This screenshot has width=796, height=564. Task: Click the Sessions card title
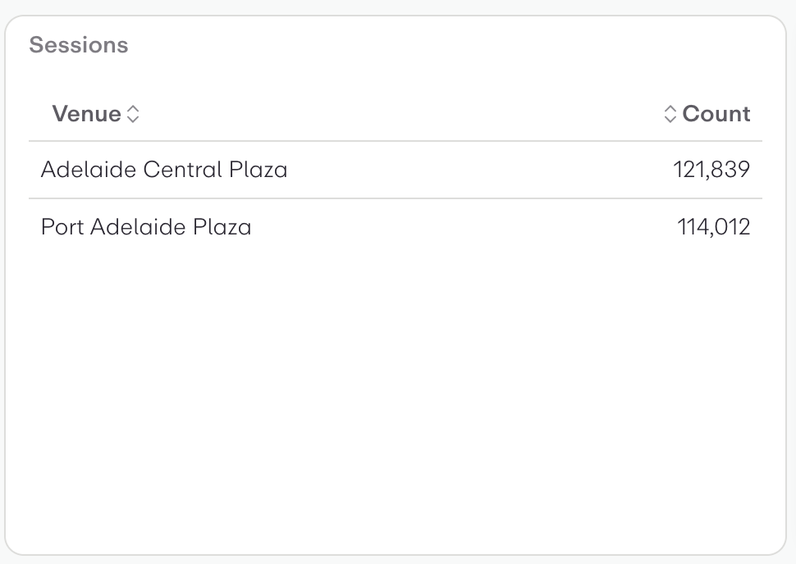[x=79, y=44]
